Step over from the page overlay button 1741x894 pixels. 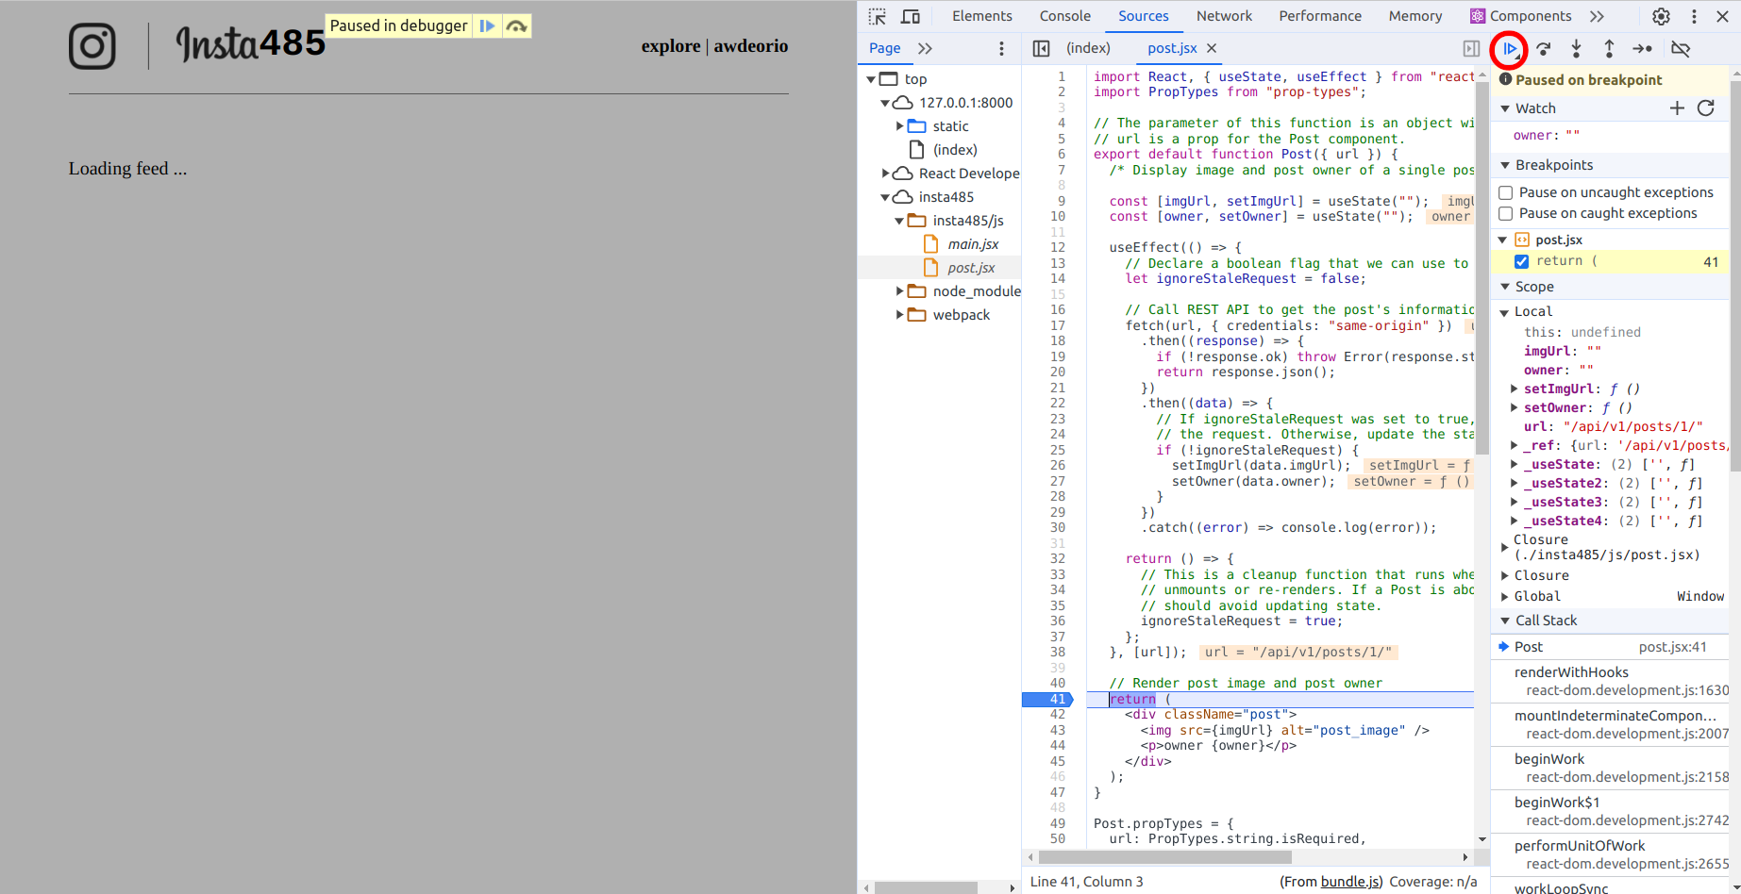point(516,25)
